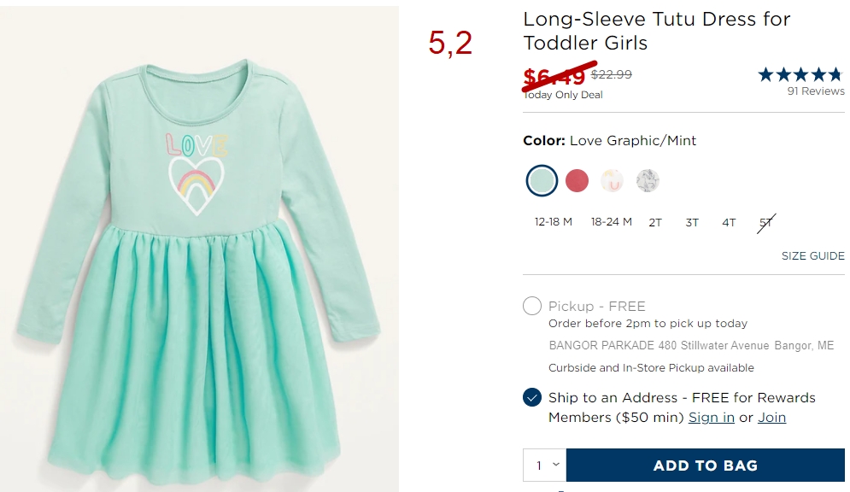Choose the red color swatch
Viewport: 850px width, 492px height.
577,180
